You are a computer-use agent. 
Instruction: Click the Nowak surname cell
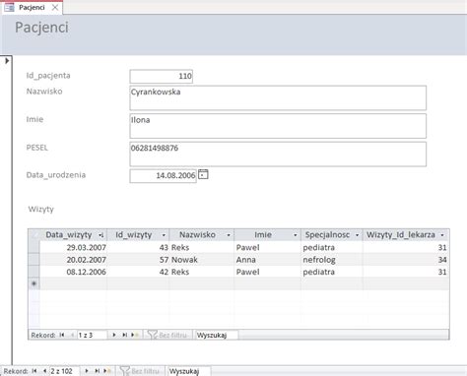pos(202,260)
